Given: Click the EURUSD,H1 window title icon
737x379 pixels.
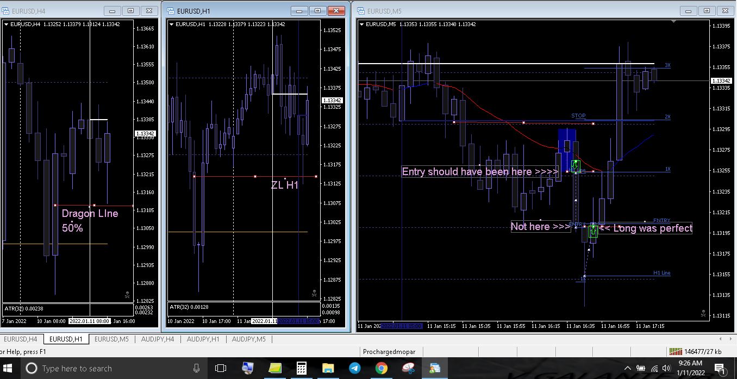Looking at the screenshot, I should click(x=170, y=10).
